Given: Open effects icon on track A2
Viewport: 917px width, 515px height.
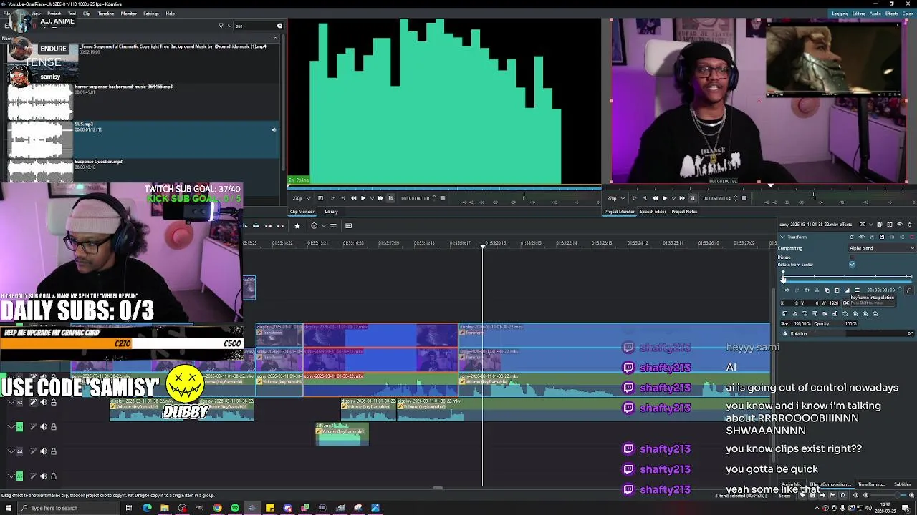Looking at the screenshot, I should point(33,403).
